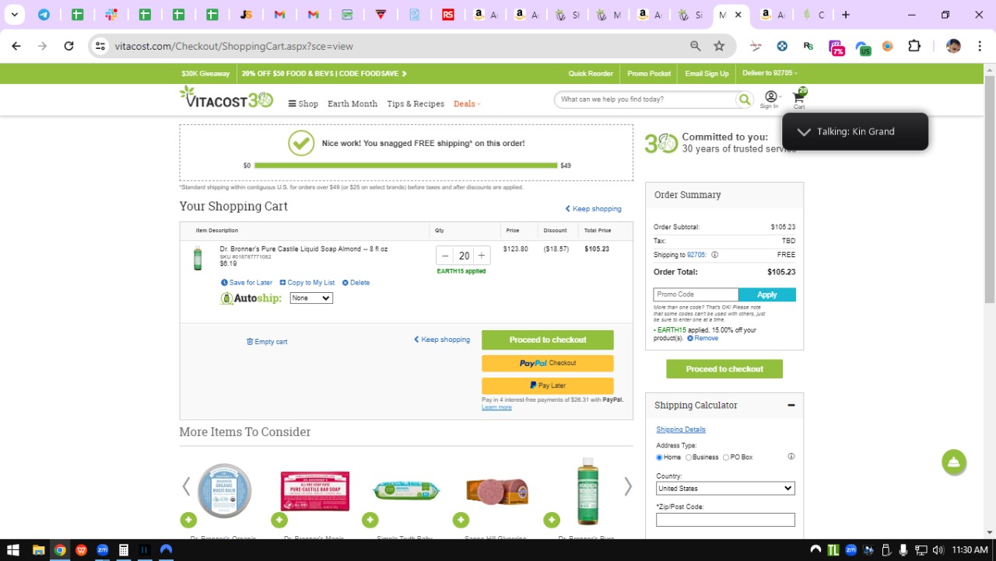This screenshot has height=561, width=996.
Task: Switch to the Telegram browser tab
Action: click(44, 14)
